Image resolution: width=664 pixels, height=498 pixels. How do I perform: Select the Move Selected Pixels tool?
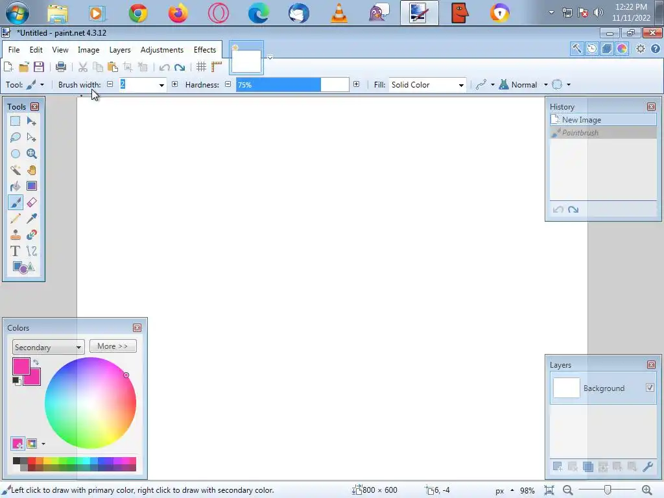pos(31,121)
